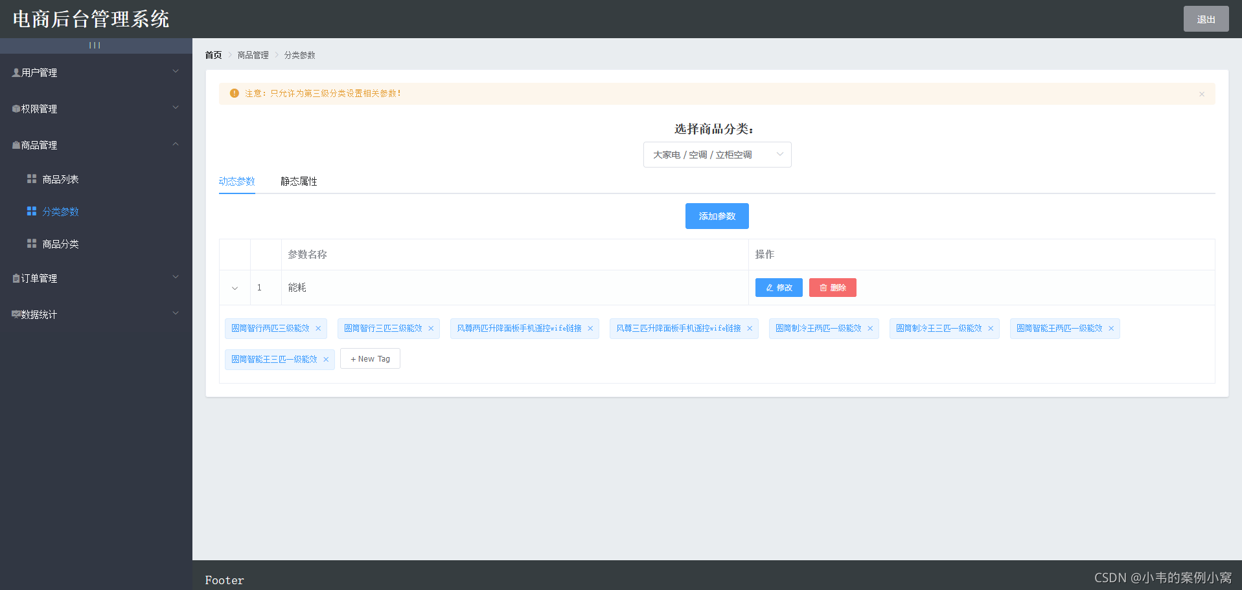This screenshot has width=1242, height=590.
Task: Click the 权限管理 cube icon
Action: [x=16, y=109]
